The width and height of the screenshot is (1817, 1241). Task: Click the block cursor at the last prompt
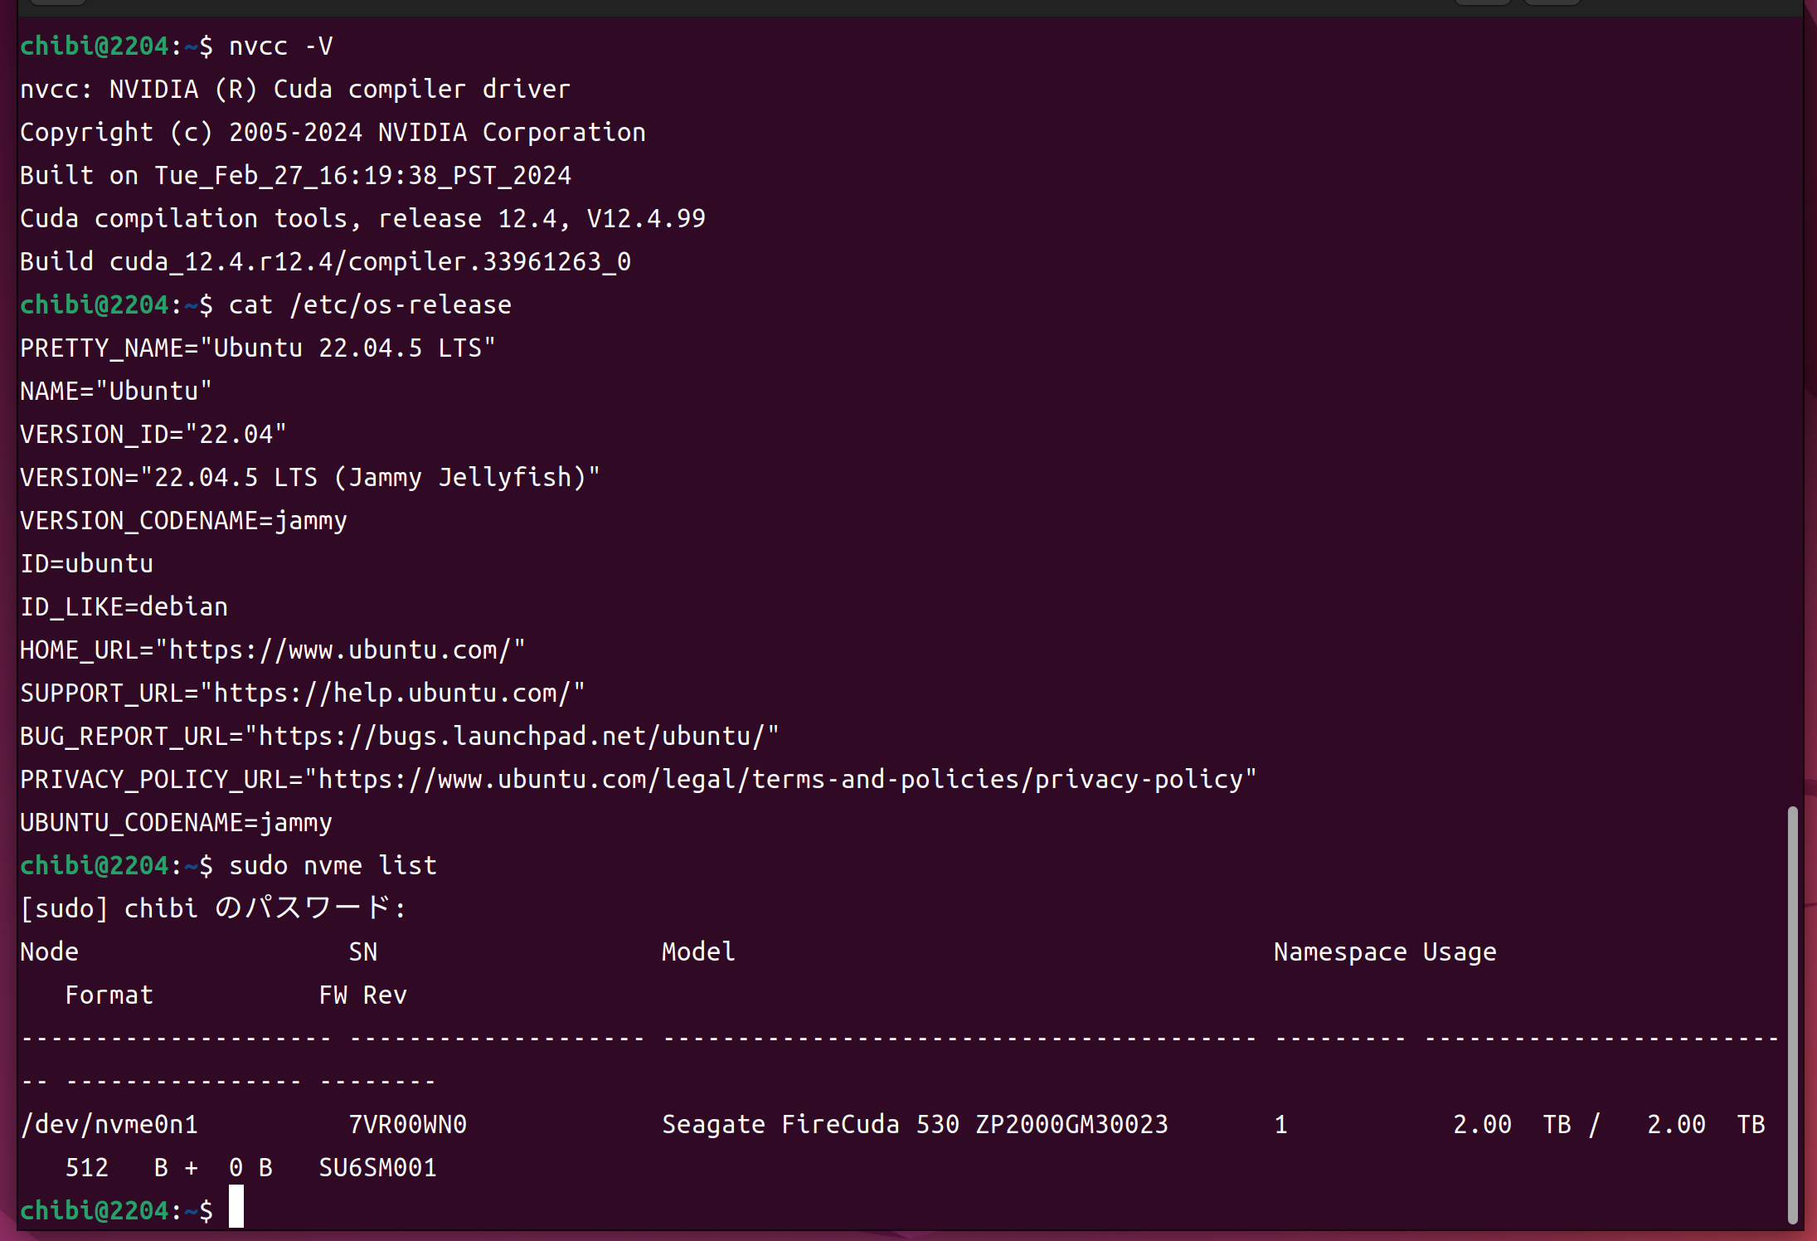tap(236, 1206)
